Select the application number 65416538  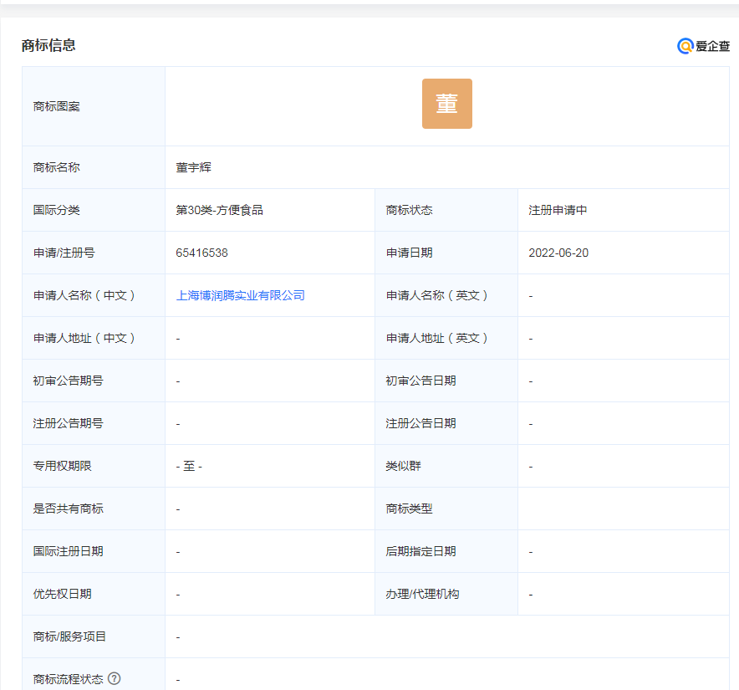pos(201,253)
